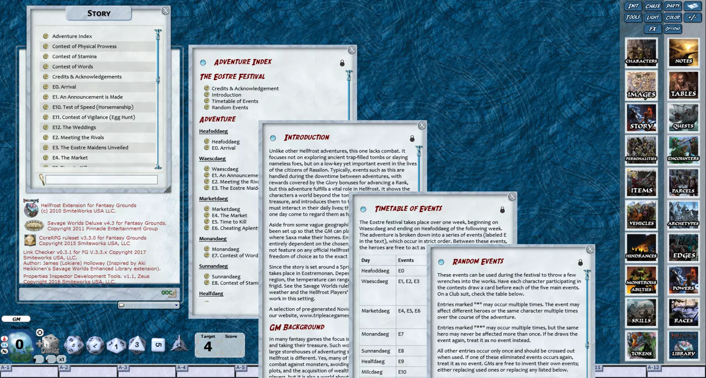Viewport: 706px width, 378px height.
Task: Click the Damage die icon
Action: point(50,343)
